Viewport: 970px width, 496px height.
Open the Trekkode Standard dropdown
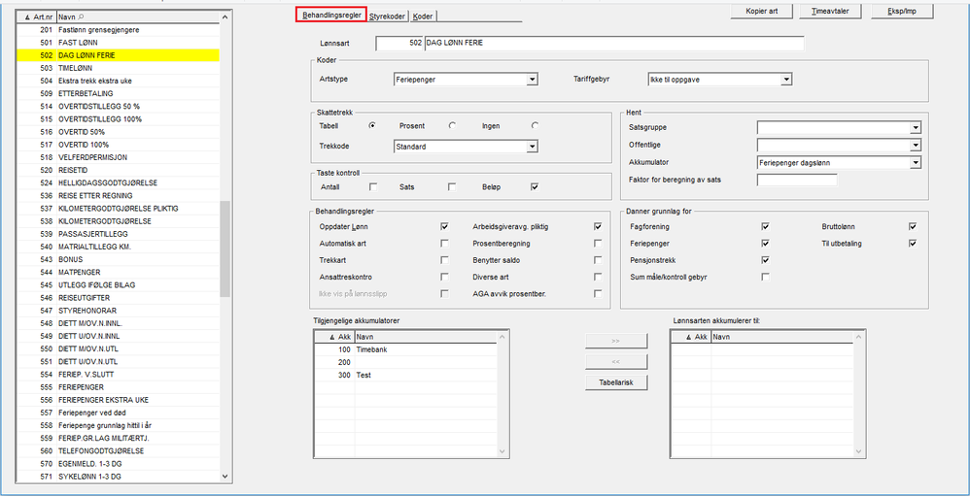[x=532, y=147]
